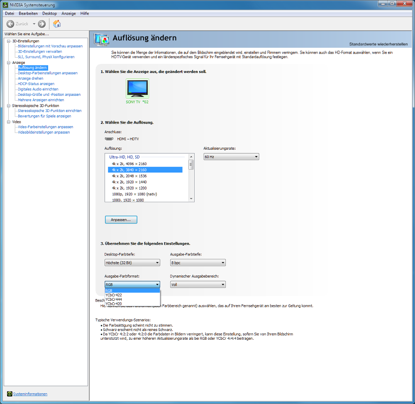Collapse the 3D-Einstellungen tree node

tap(9, 41)
